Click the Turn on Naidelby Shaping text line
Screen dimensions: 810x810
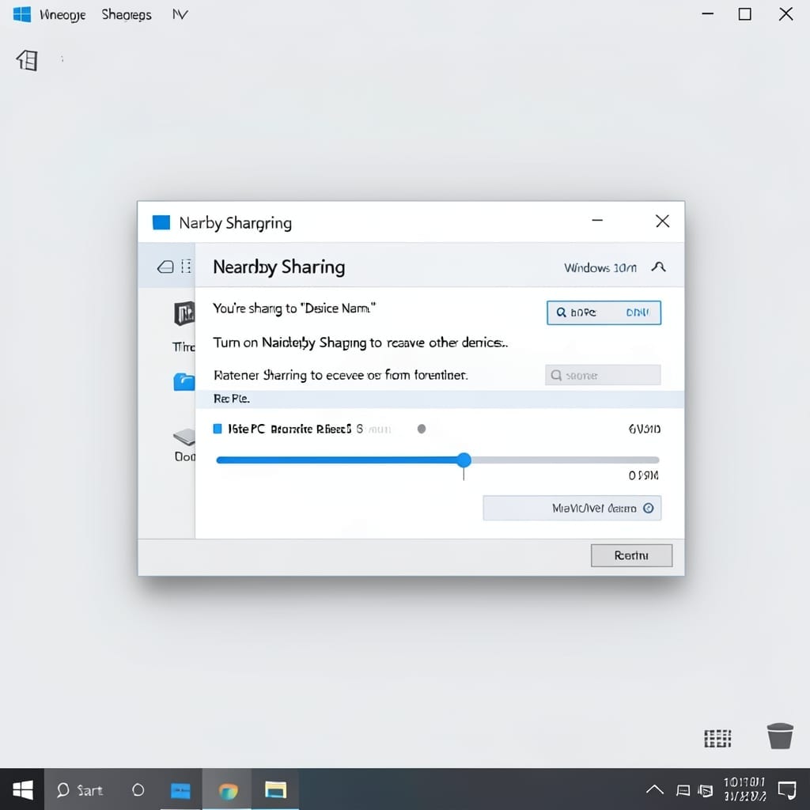tap(360, 343)
